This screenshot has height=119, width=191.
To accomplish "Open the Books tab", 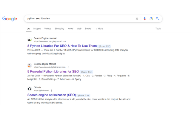I will click(x=88, y=29).
